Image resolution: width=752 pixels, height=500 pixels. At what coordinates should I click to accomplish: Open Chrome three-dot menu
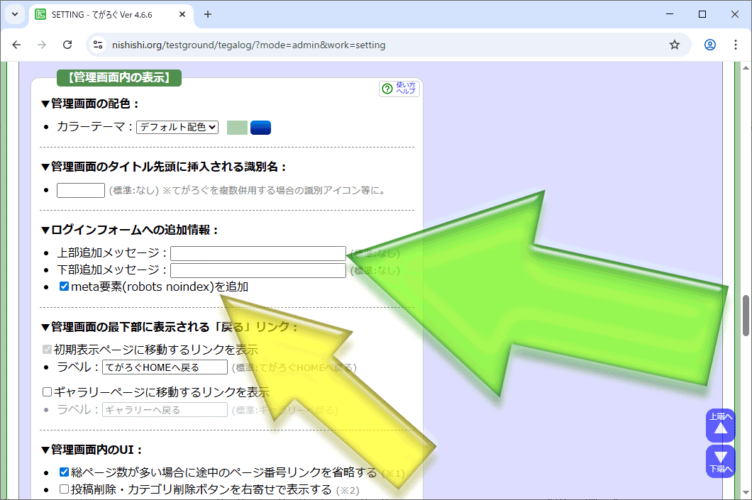(734, 45)
